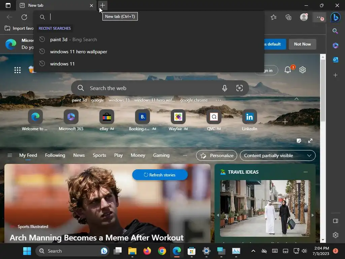Image resolution: width=345 pixels, height=259 pixels.
Task: Show hidden system tray icons
Action: pos(253,251)
